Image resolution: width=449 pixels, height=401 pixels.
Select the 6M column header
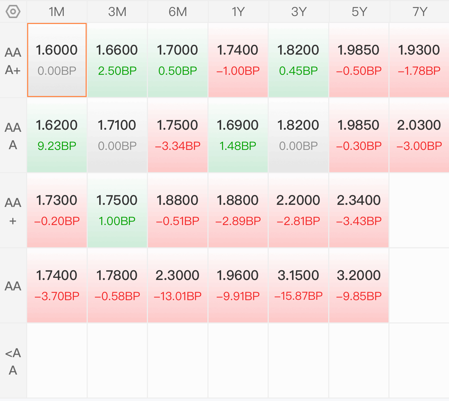178,12
